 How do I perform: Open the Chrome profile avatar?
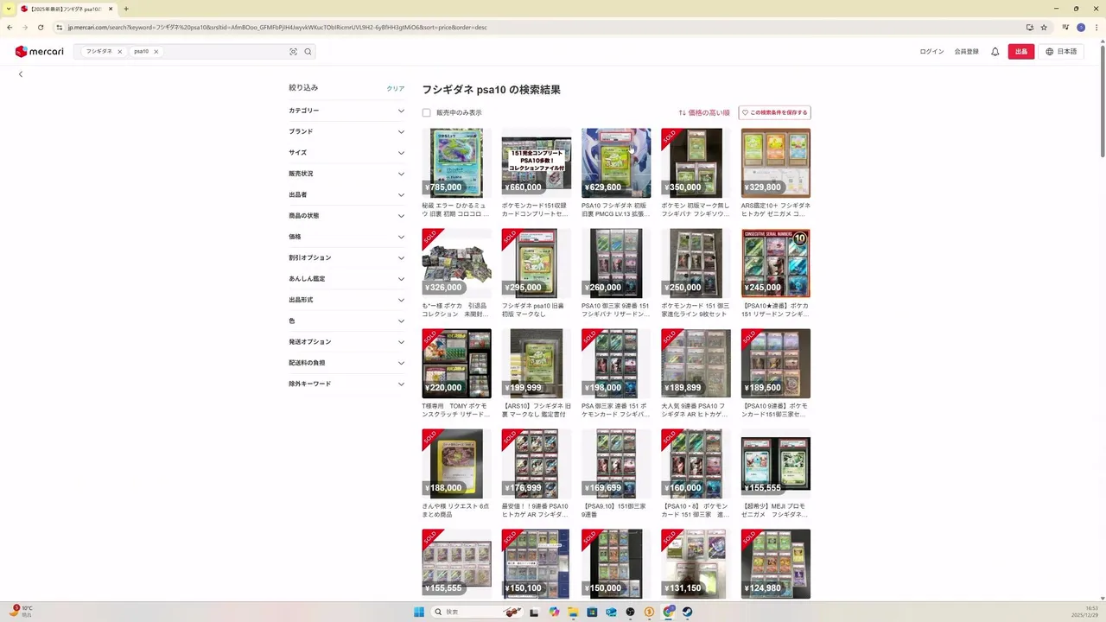coord(1080,27)
